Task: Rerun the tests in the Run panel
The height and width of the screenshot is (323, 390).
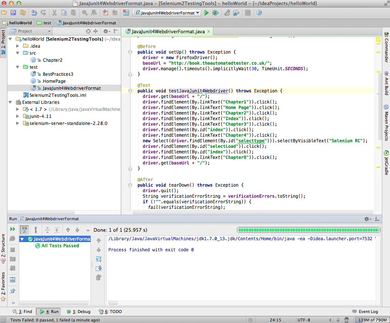Action: [12, 229]
